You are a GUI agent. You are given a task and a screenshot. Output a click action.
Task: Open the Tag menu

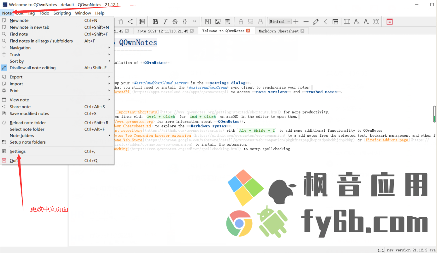click(31, 13)
